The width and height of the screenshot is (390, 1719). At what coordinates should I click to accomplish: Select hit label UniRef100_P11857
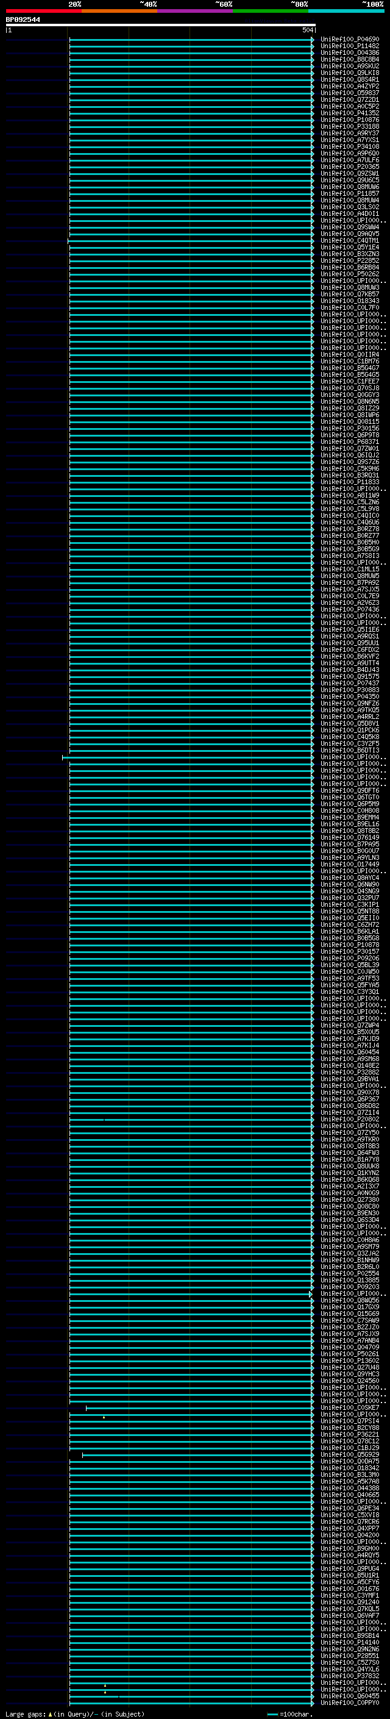[x=350, y=193]
